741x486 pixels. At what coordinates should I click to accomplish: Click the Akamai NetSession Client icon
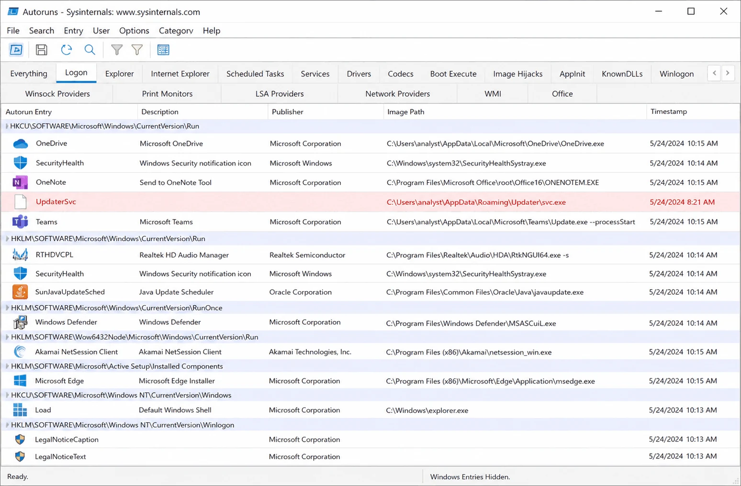click(20, 352)
